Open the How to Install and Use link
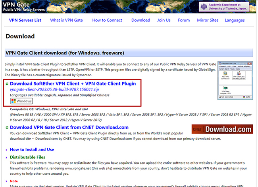 click(x=32, y=149)
